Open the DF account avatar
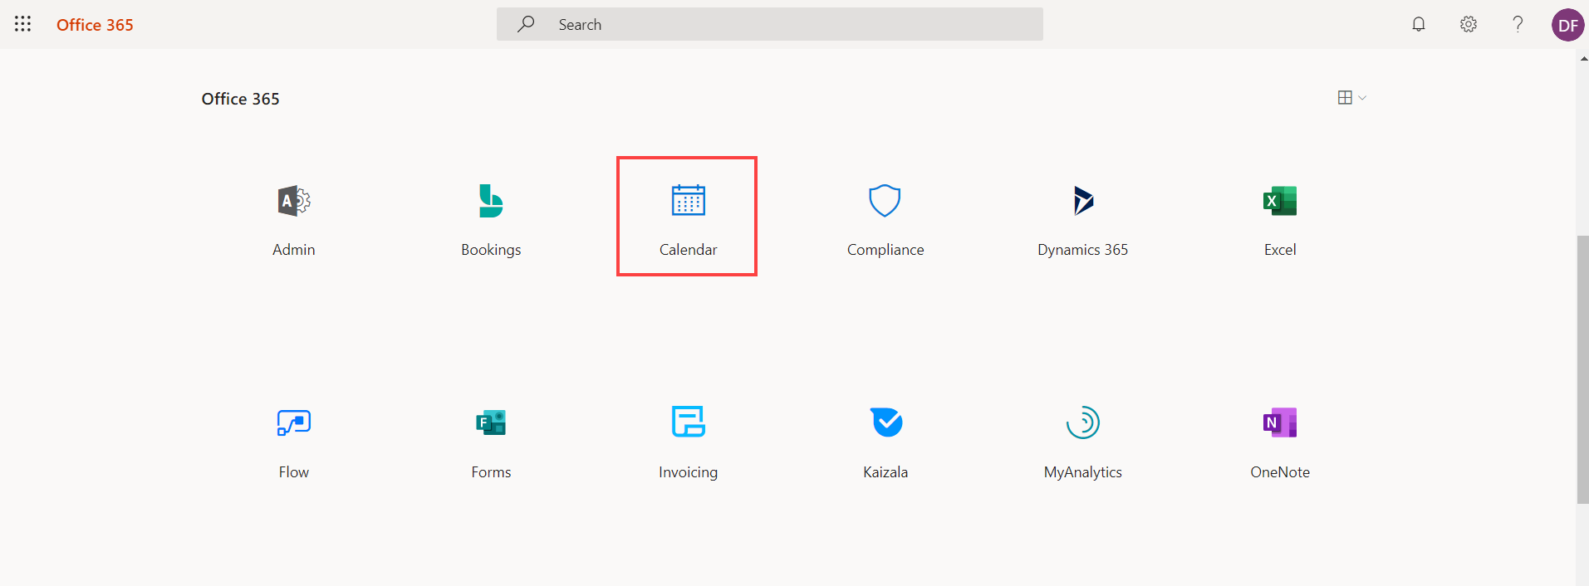 [x=1568, y=25]
